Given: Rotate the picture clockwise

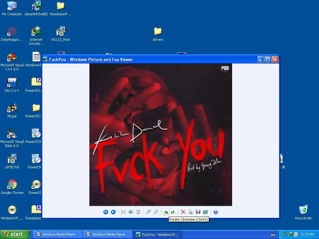Looking at the screenshot, I should (166, 212).
